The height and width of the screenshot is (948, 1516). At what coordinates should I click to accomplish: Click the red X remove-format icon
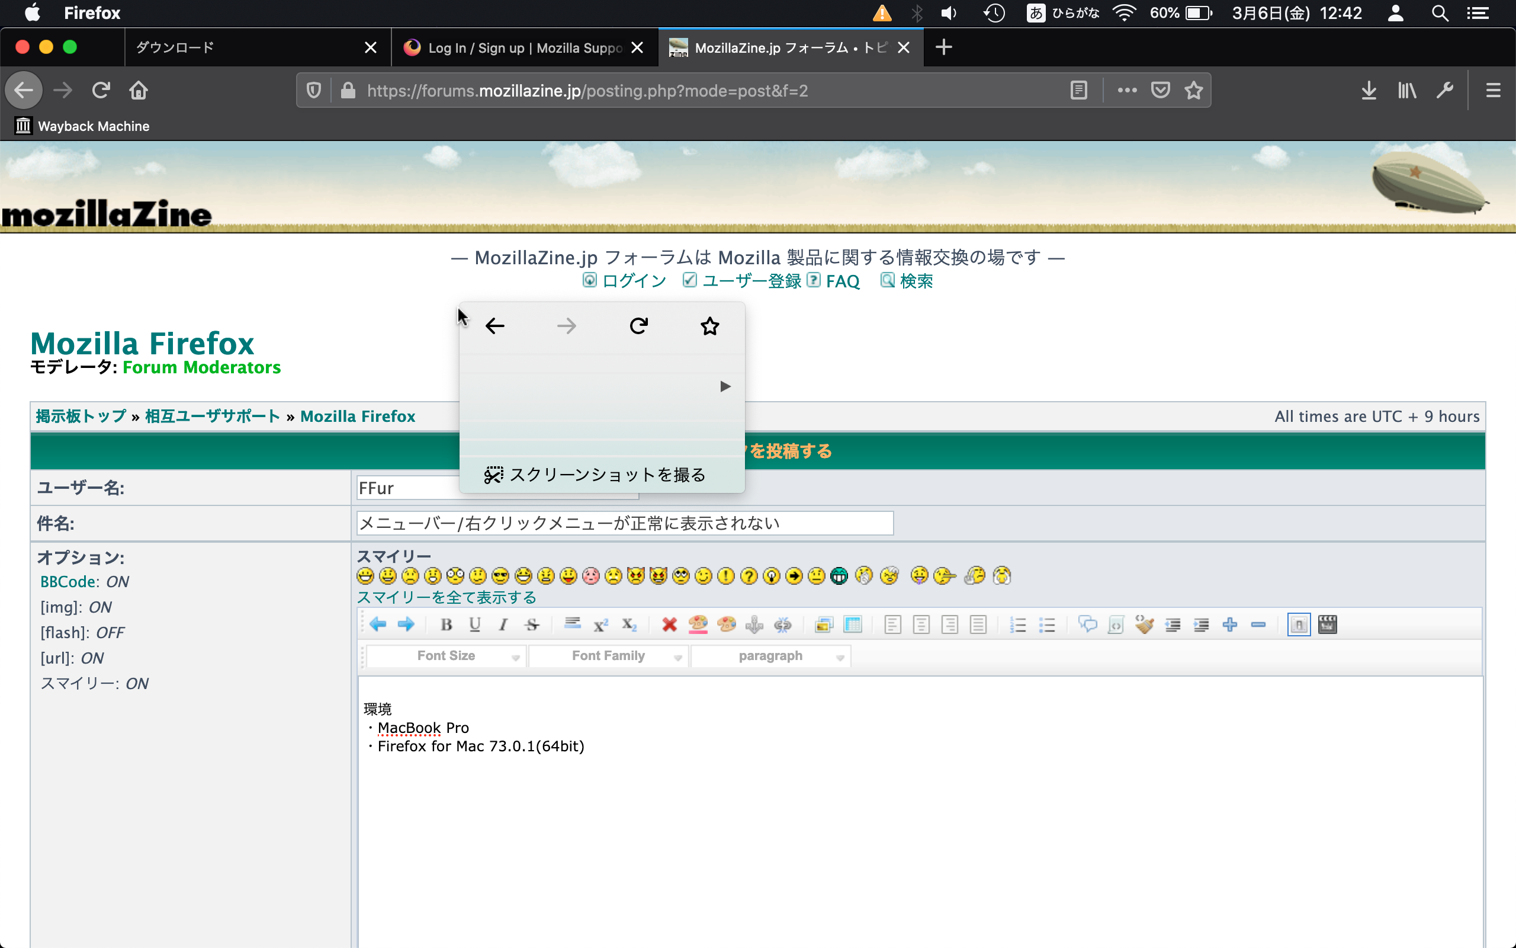point(669,624)
